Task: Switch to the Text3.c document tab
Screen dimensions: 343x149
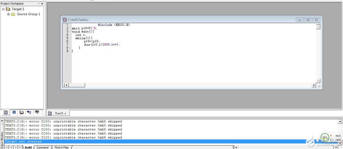Action: [x=58, y=113]
